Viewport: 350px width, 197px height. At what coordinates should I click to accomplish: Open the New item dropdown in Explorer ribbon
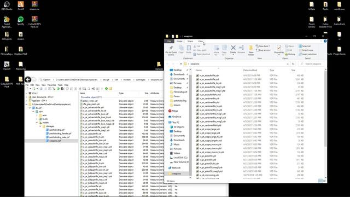coord(262,46)
